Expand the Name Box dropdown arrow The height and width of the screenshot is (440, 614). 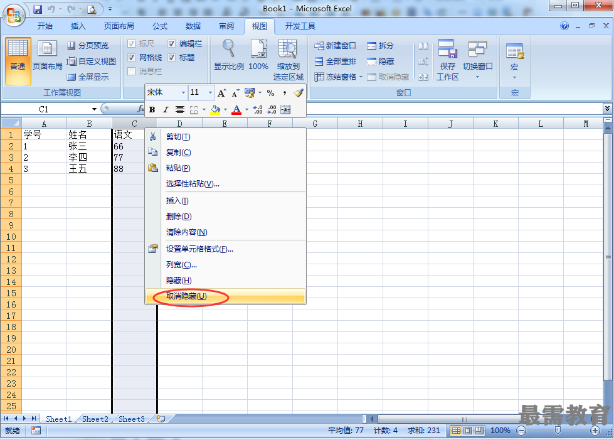(x=94, y=109)
